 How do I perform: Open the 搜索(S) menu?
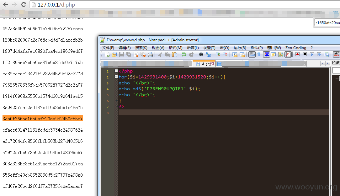pyautogui.click(x=141, y=48)
